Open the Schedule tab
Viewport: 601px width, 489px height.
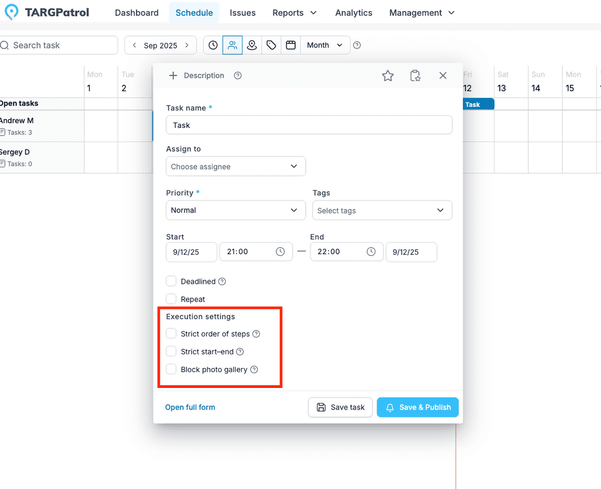click(195, 13)
